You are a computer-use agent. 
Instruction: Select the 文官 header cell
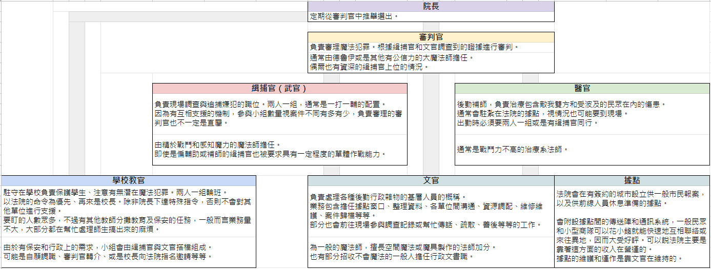[x=431, y=180]
